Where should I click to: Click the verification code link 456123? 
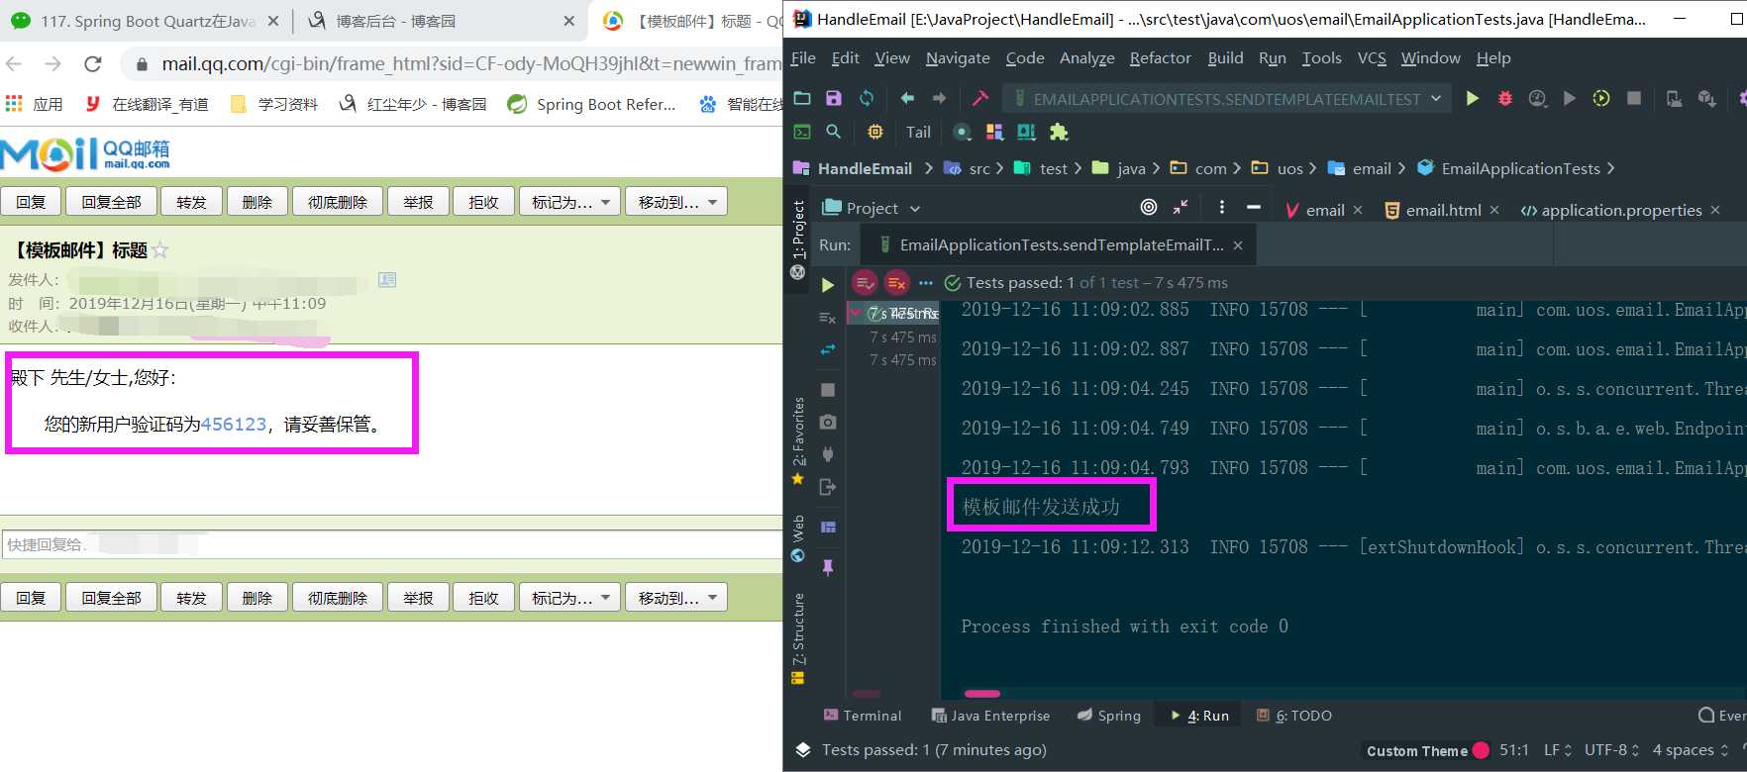click(234, 425)
